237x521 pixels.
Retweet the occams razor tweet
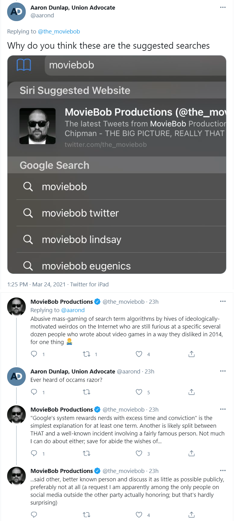click(x=87, y=392)
